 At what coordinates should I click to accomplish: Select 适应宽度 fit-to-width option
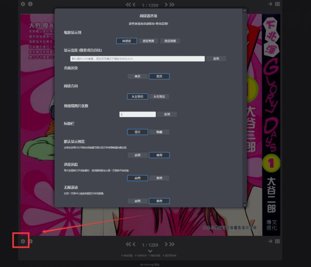click(148, 40)
